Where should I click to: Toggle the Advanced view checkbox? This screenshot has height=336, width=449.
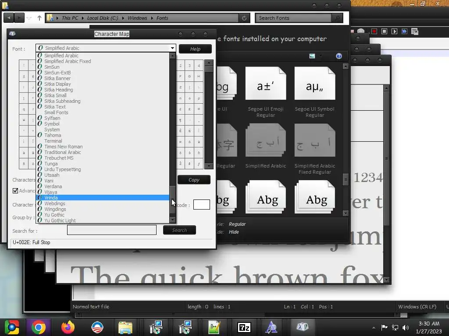(x=15, y=191)
